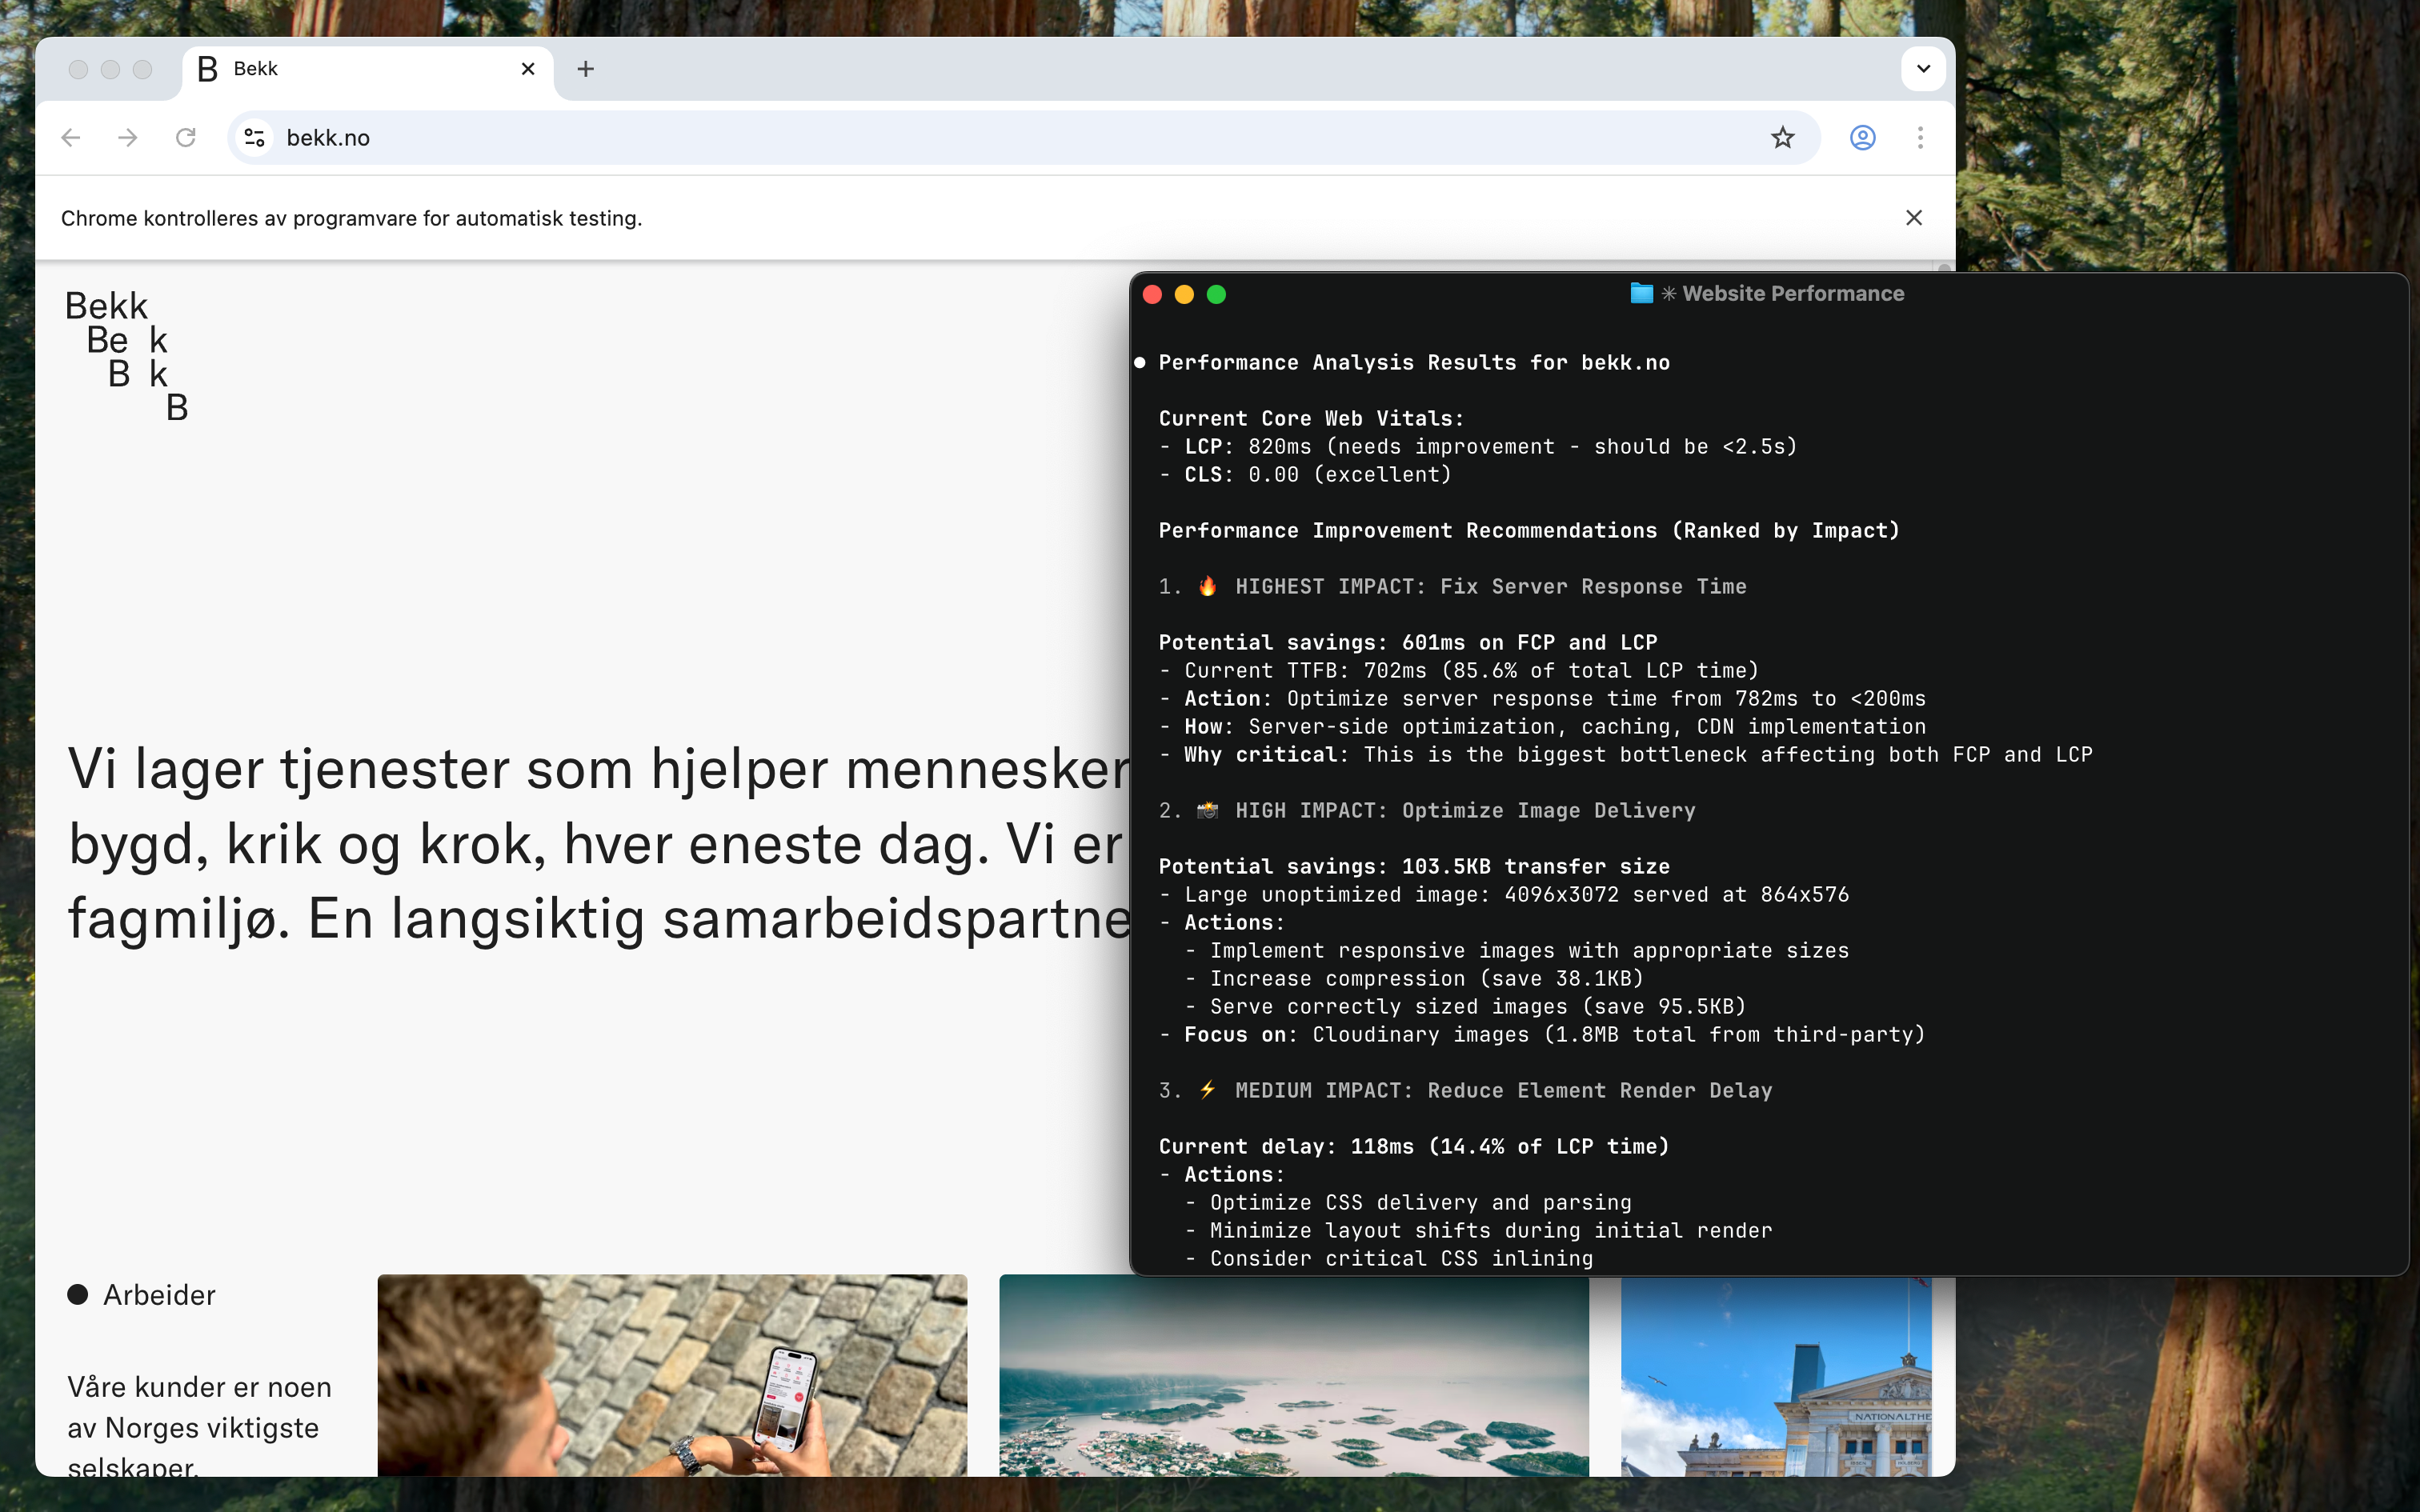
Task: Expand the tab search dropdown arrow
Action: (1923, 69)
